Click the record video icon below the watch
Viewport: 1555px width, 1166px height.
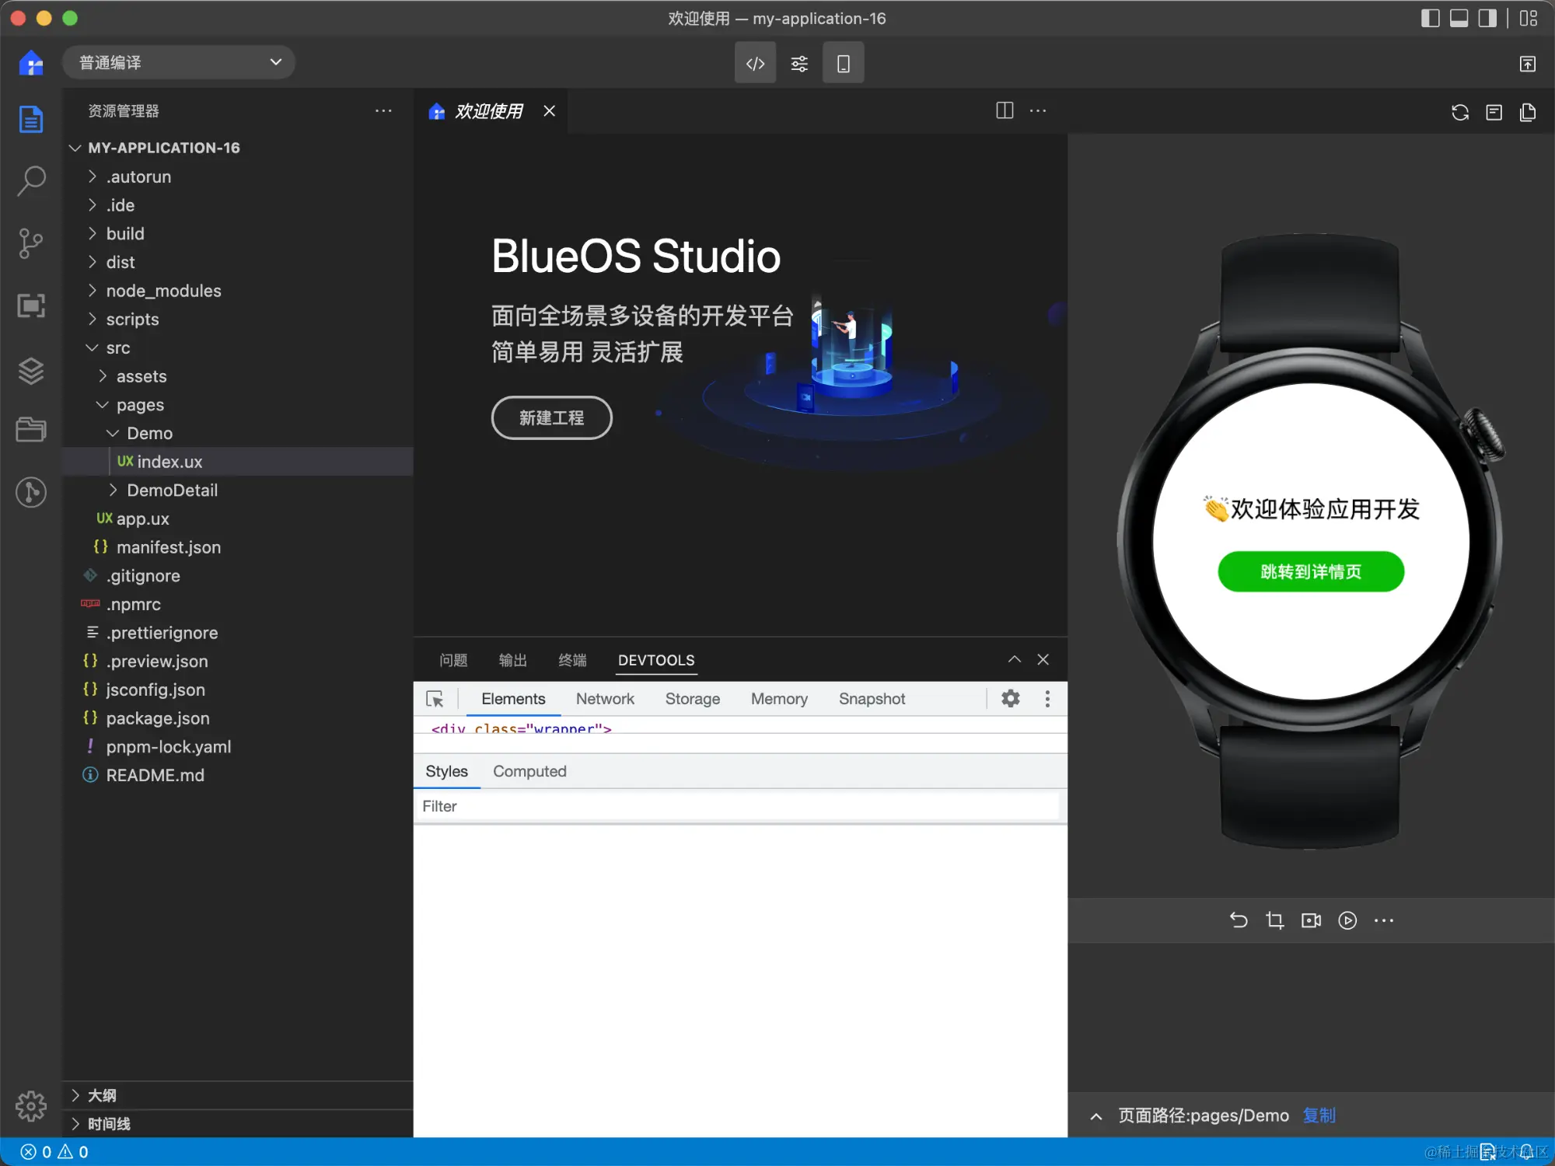coord(1311,920)
